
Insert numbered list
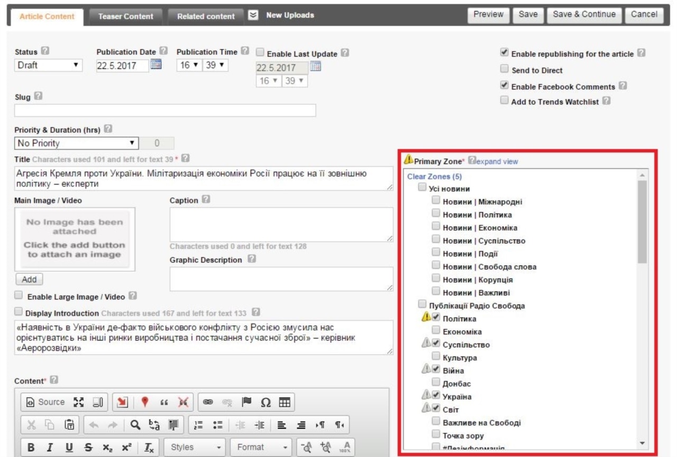(x=198, y=424)
